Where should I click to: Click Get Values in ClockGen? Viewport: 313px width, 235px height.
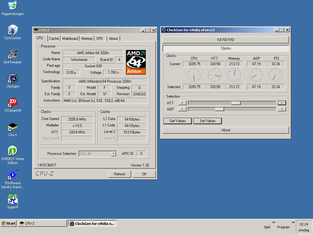(x=178, y=121)
